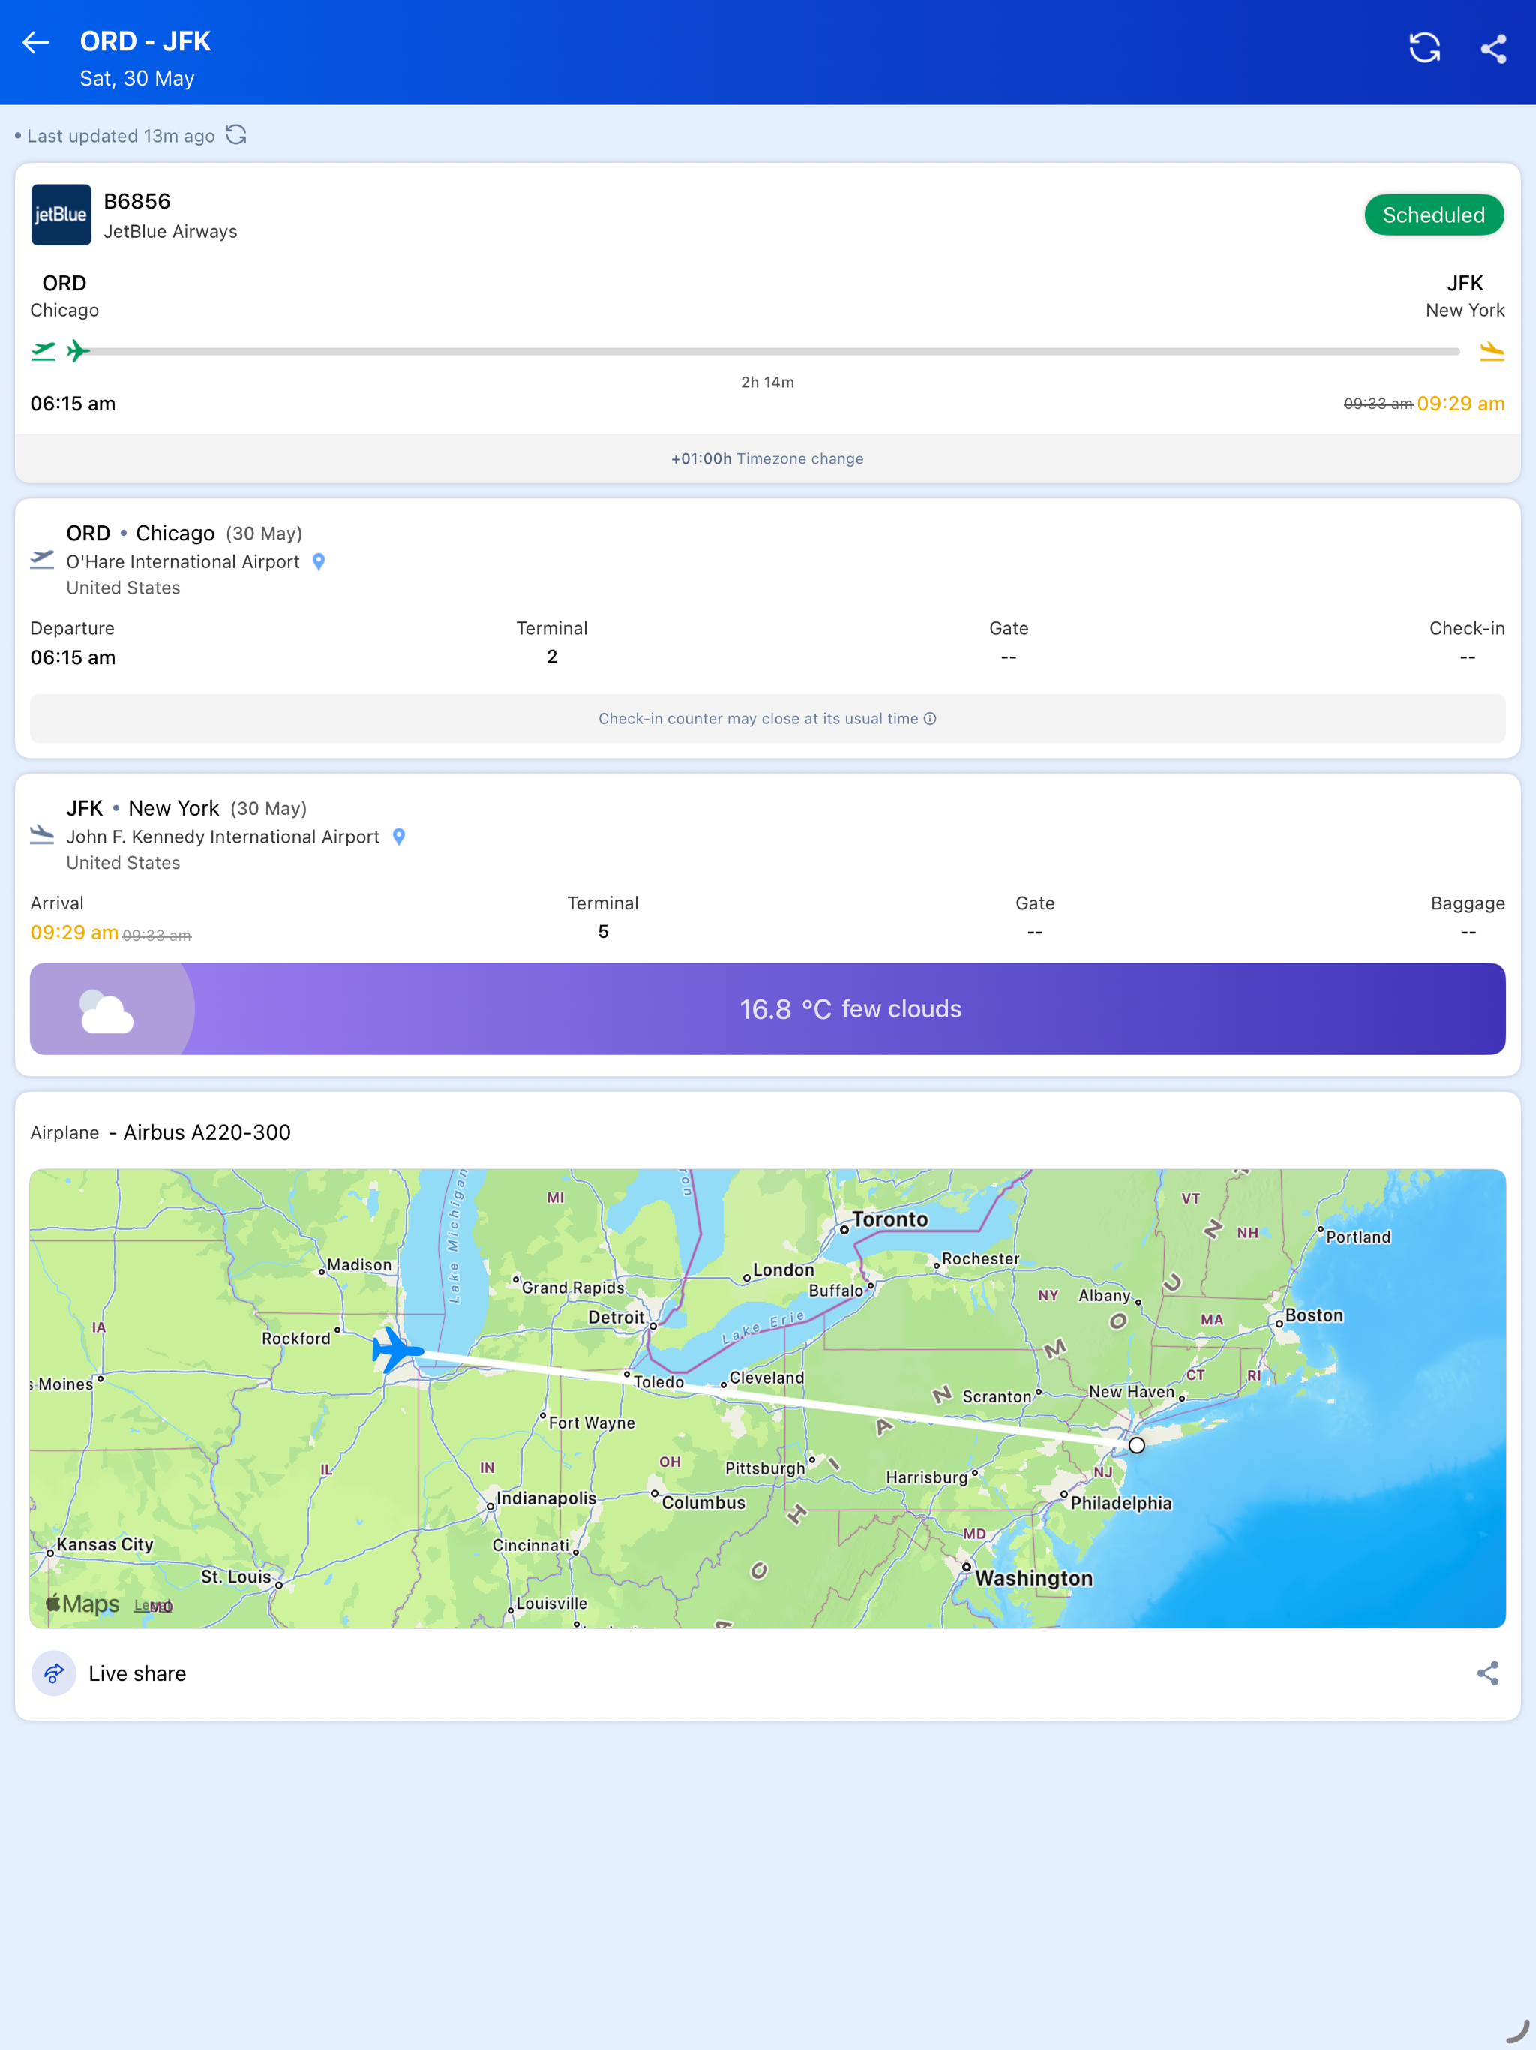The image size is (1536, 2050).
Task: Tap Philadelphia on the map
Action: coord(1121,1503)
